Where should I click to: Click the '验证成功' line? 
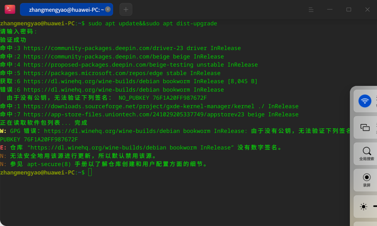(13, 40)
